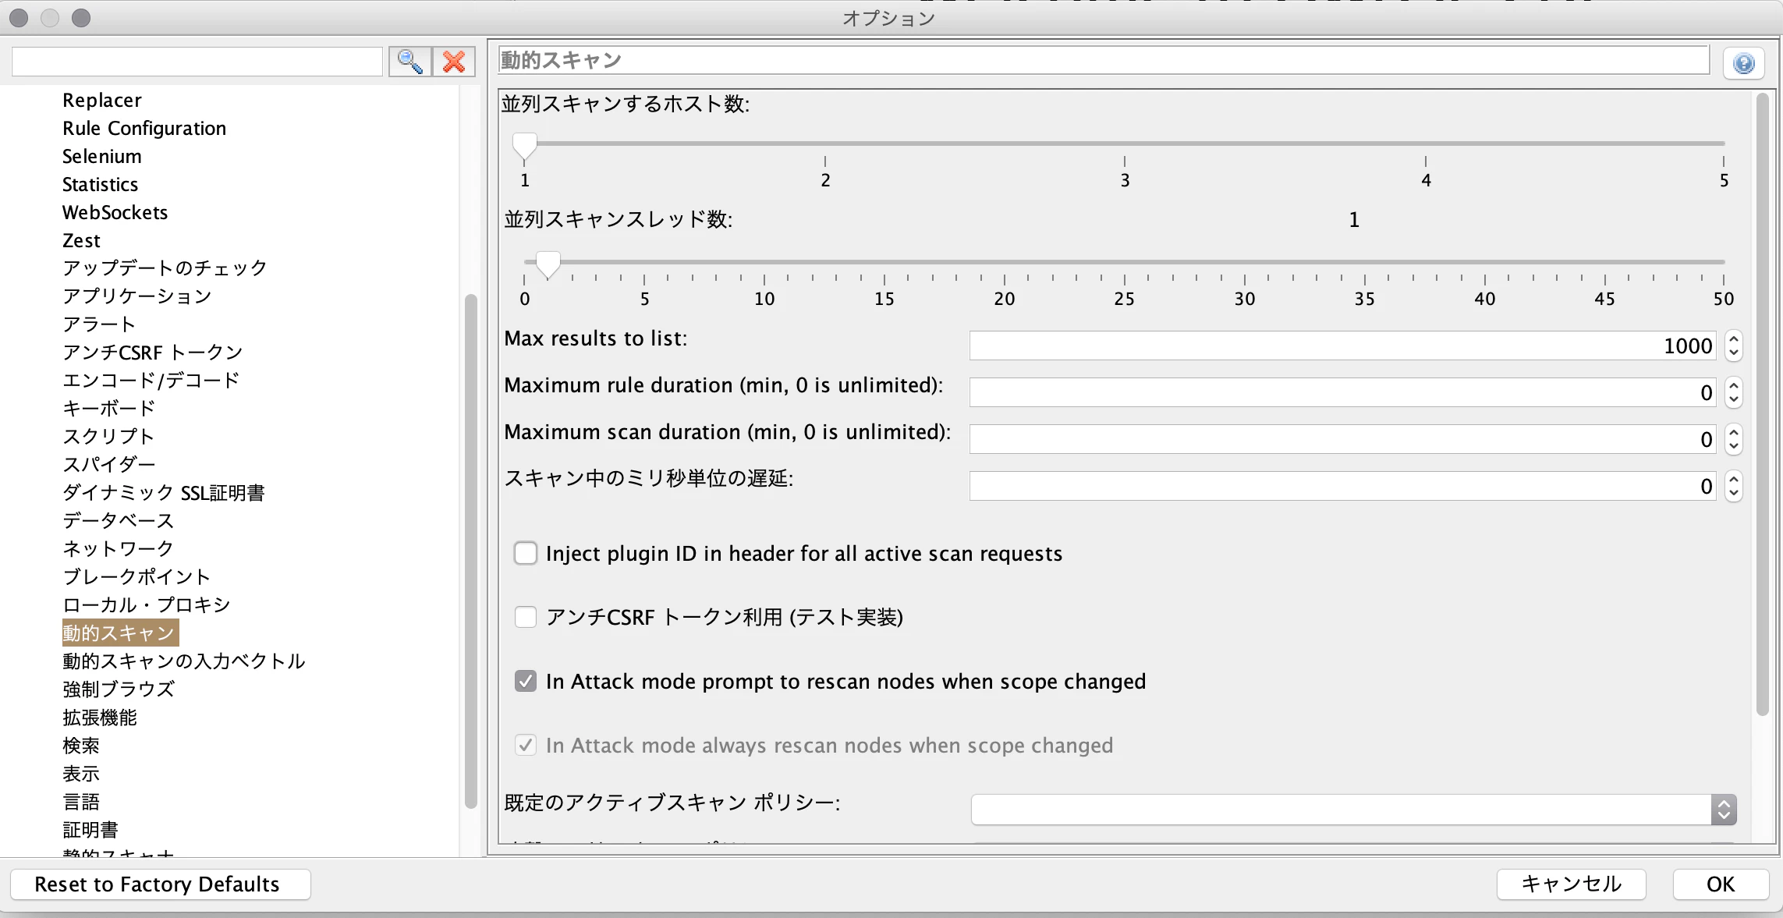Open the help icon at top right
Image resolution: width=1783 pixels, height=918 pixels.
[x=1744, y=63]
